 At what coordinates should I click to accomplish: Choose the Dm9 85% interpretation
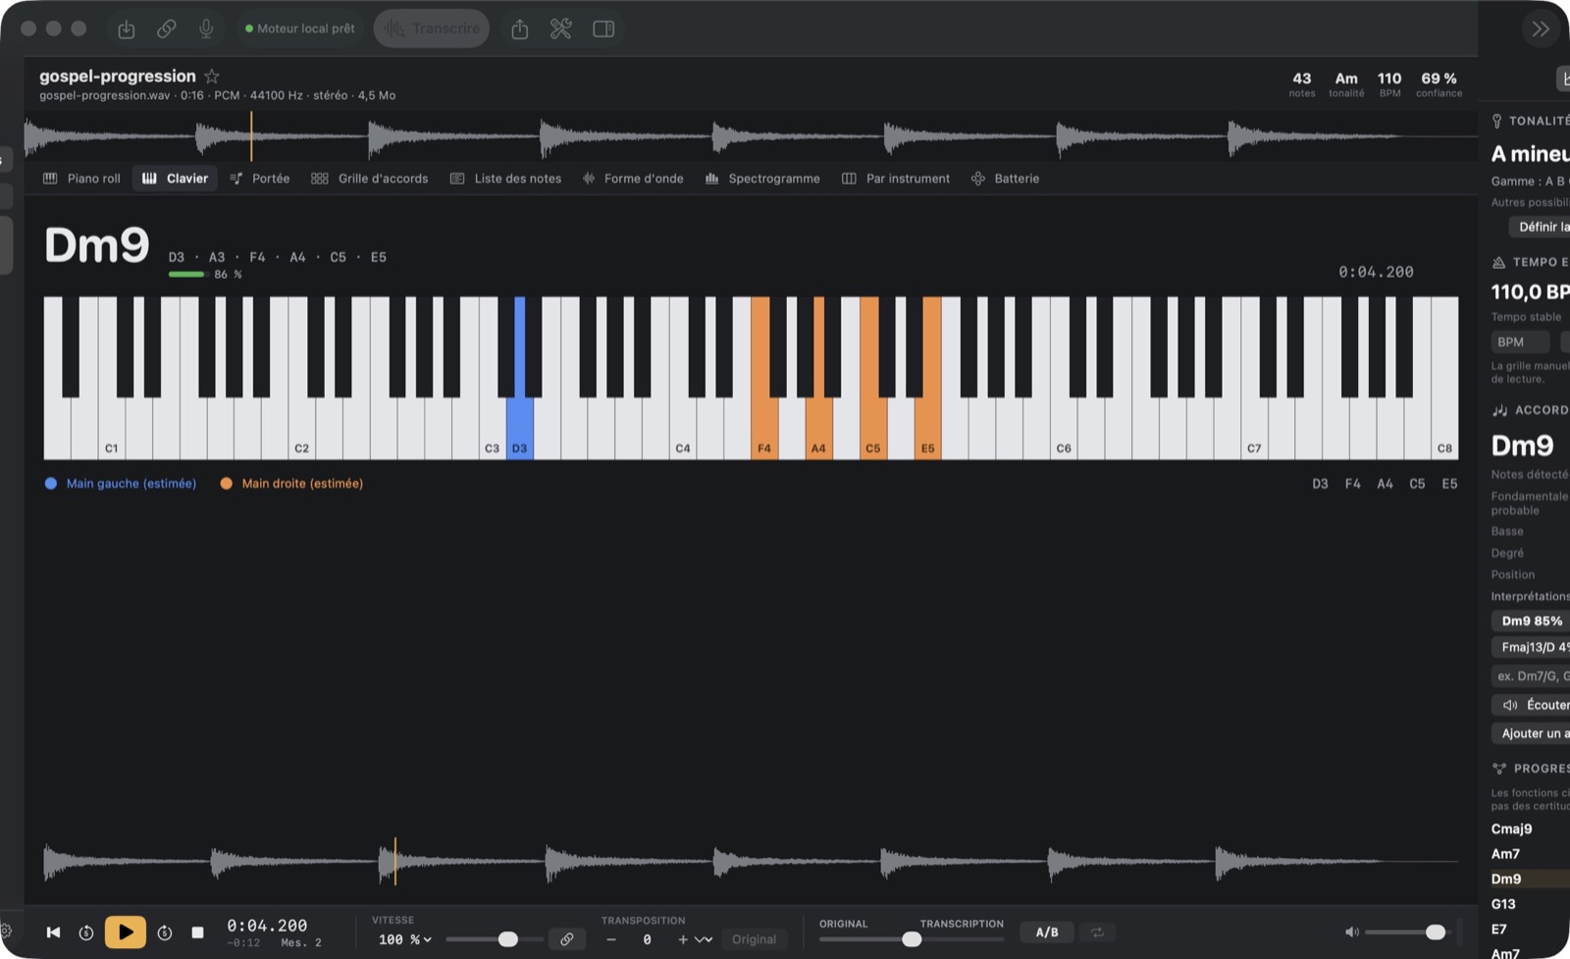1531,621
